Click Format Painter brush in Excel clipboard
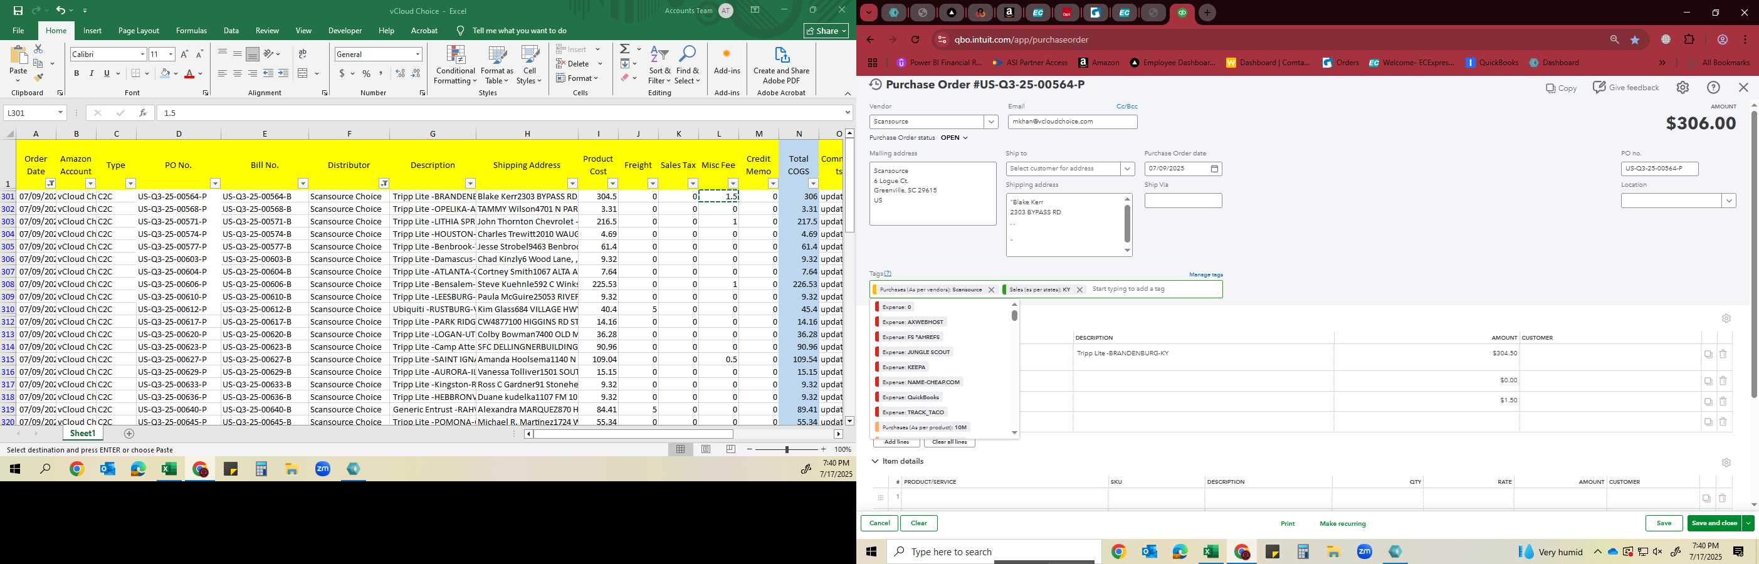This screenshot has width=1759, height=564. click(38, 78)
